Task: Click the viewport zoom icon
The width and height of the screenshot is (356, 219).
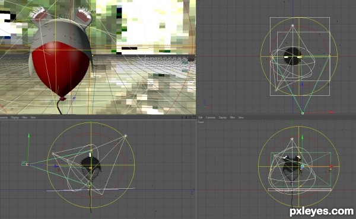Action: [x=186, y=117]
